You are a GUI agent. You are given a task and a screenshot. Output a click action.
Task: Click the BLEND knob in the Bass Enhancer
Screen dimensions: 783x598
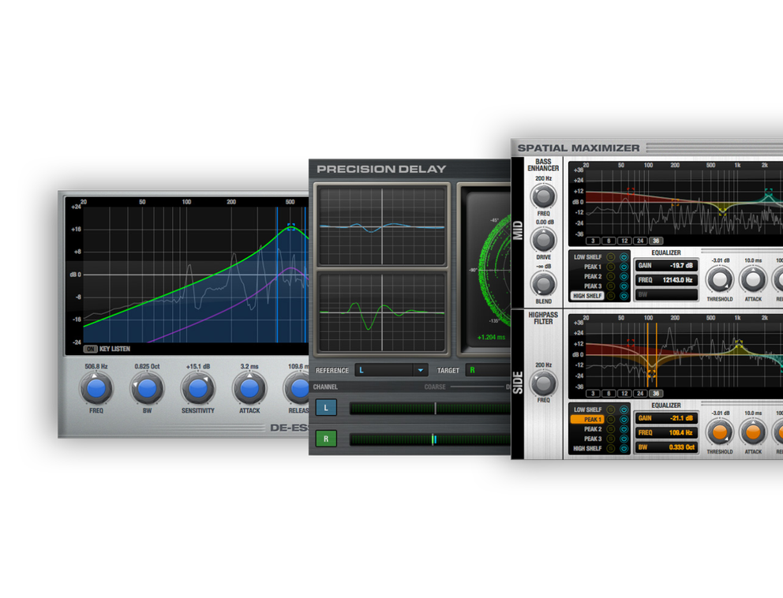click(543, 282)
